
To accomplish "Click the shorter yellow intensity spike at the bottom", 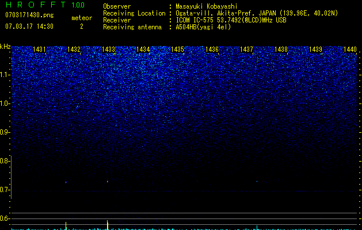I will pyautogui.click(x=66, y=226).
